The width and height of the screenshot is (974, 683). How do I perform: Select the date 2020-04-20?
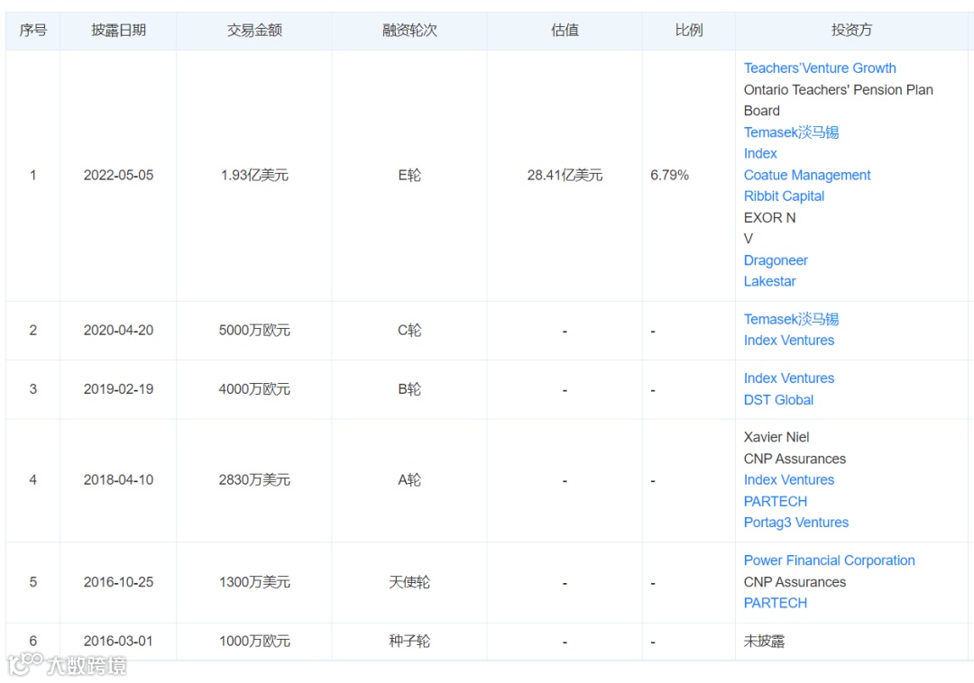pos(118,331)
